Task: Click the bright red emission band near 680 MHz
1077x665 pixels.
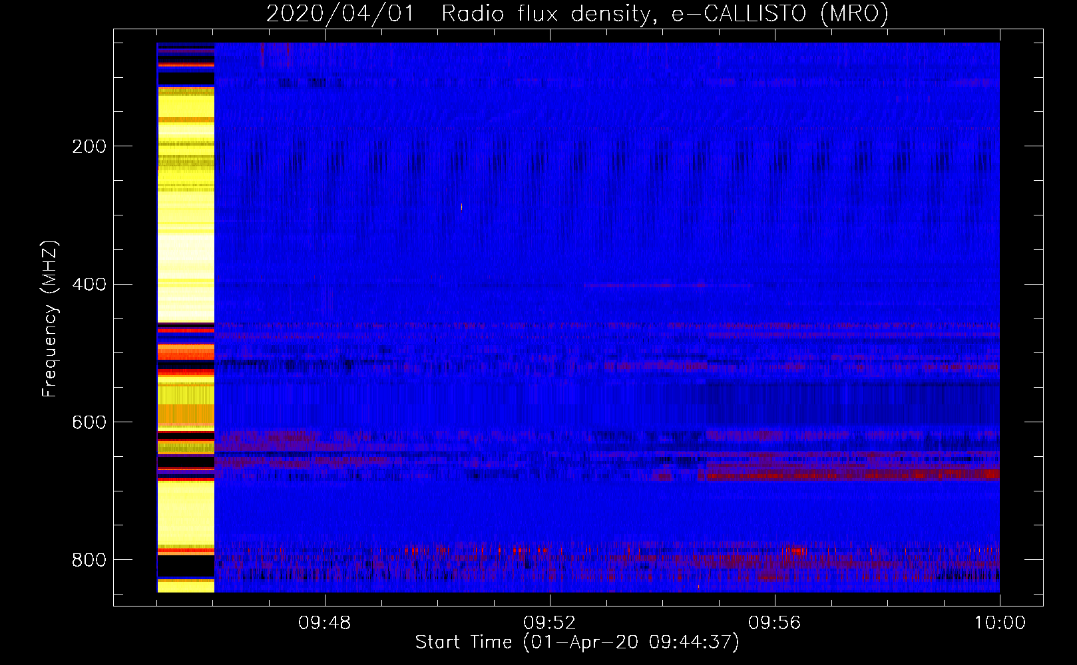Action: (849, 475)
